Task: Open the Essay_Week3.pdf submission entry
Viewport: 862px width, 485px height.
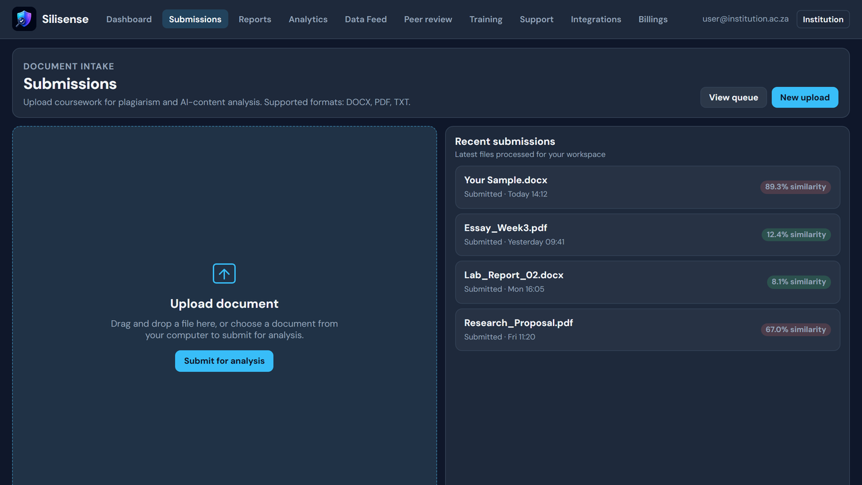Action: 647,234
